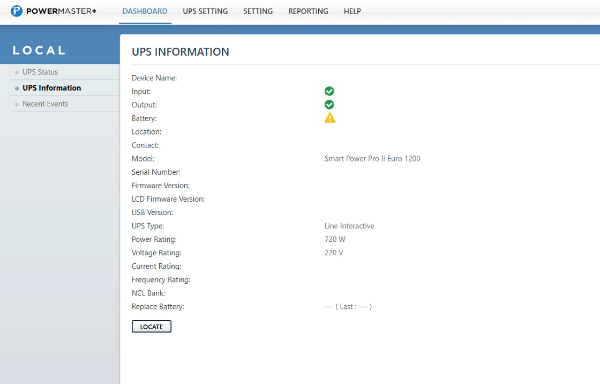The image size is (600, 384).
Task: Switch to the Reporting tab
Action: [x=308, y=11]
